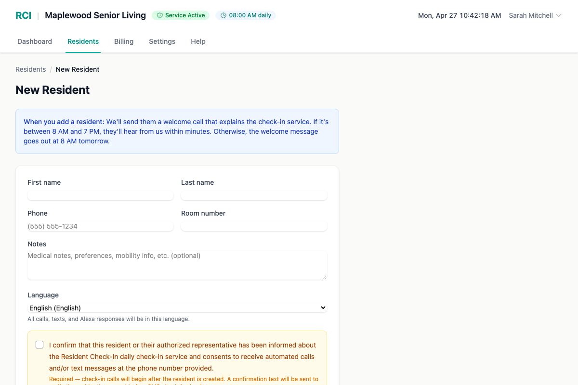578x385 pixels.
Task: Focus the Last name field
Action: [254, 195]
